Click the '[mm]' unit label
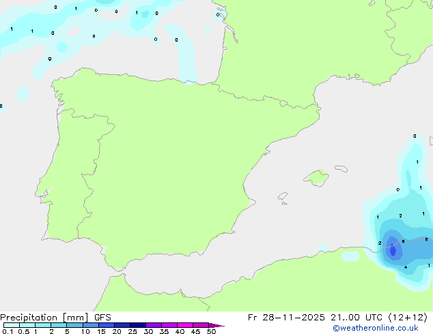This screenshot has width=433, height=334. click(x=75, y=318)
